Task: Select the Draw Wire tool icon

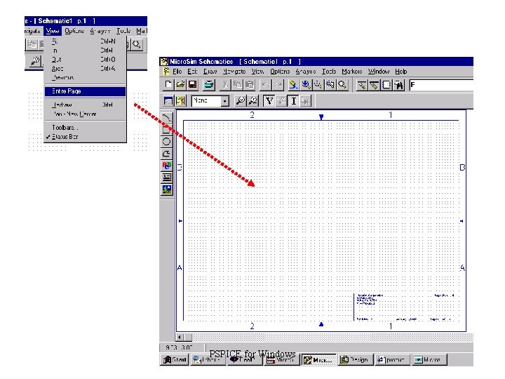Action: 362,85
